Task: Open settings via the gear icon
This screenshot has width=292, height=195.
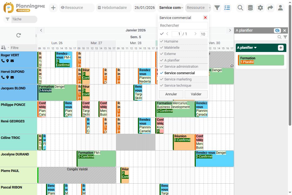Action: tap(260, 8)
